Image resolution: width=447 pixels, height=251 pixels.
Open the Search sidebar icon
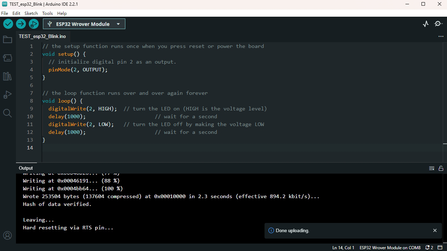[7, 113]
